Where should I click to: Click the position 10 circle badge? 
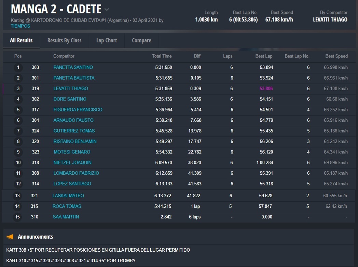tap(18, 163)
